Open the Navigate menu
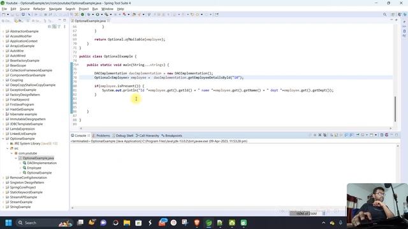 point(55,9)
